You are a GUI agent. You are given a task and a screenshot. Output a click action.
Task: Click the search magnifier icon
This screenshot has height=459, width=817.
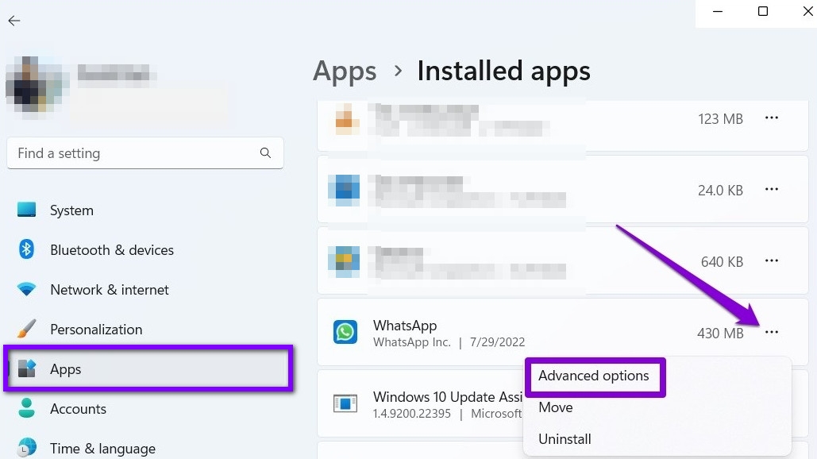(265, 152)
